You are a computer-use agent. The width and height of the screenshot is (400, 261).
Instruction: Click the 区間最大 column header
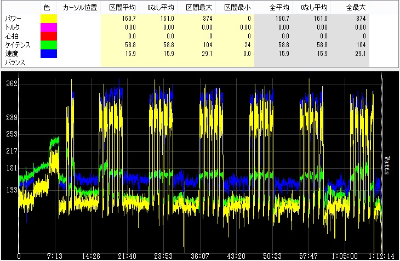tap(199, 8)
